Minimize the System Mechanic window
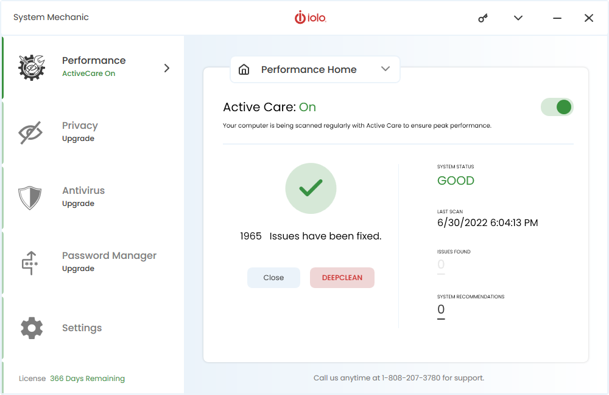The height and width of the screenshot is (395, 609). click(x=557, y=18)
